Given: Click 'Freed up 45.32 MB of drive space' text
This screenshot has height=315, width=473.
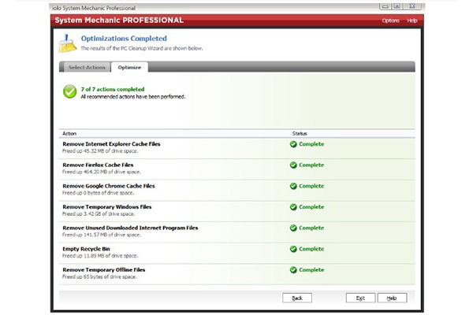Looking at the screenshot, I should (100, 151).
